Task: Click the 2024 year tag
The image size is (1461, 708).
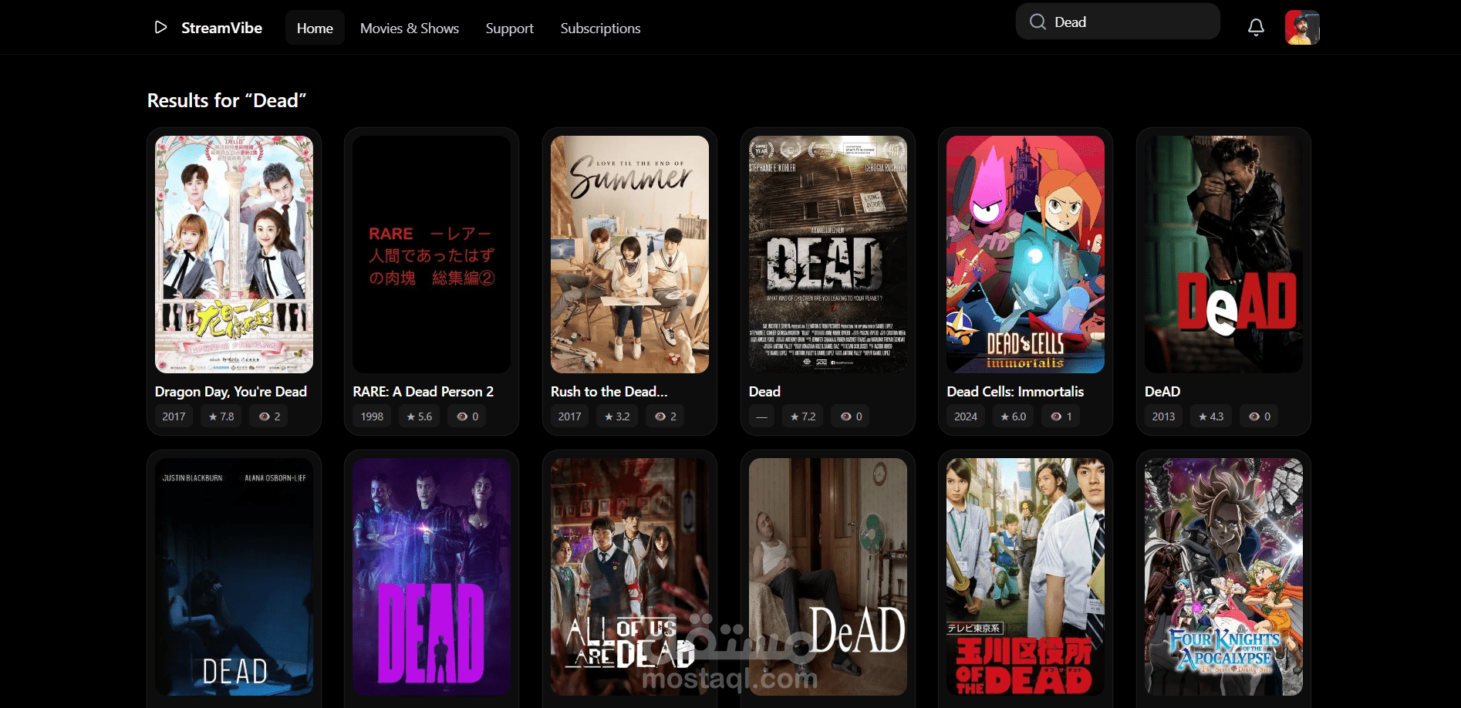Action: [x=966, y=416]
